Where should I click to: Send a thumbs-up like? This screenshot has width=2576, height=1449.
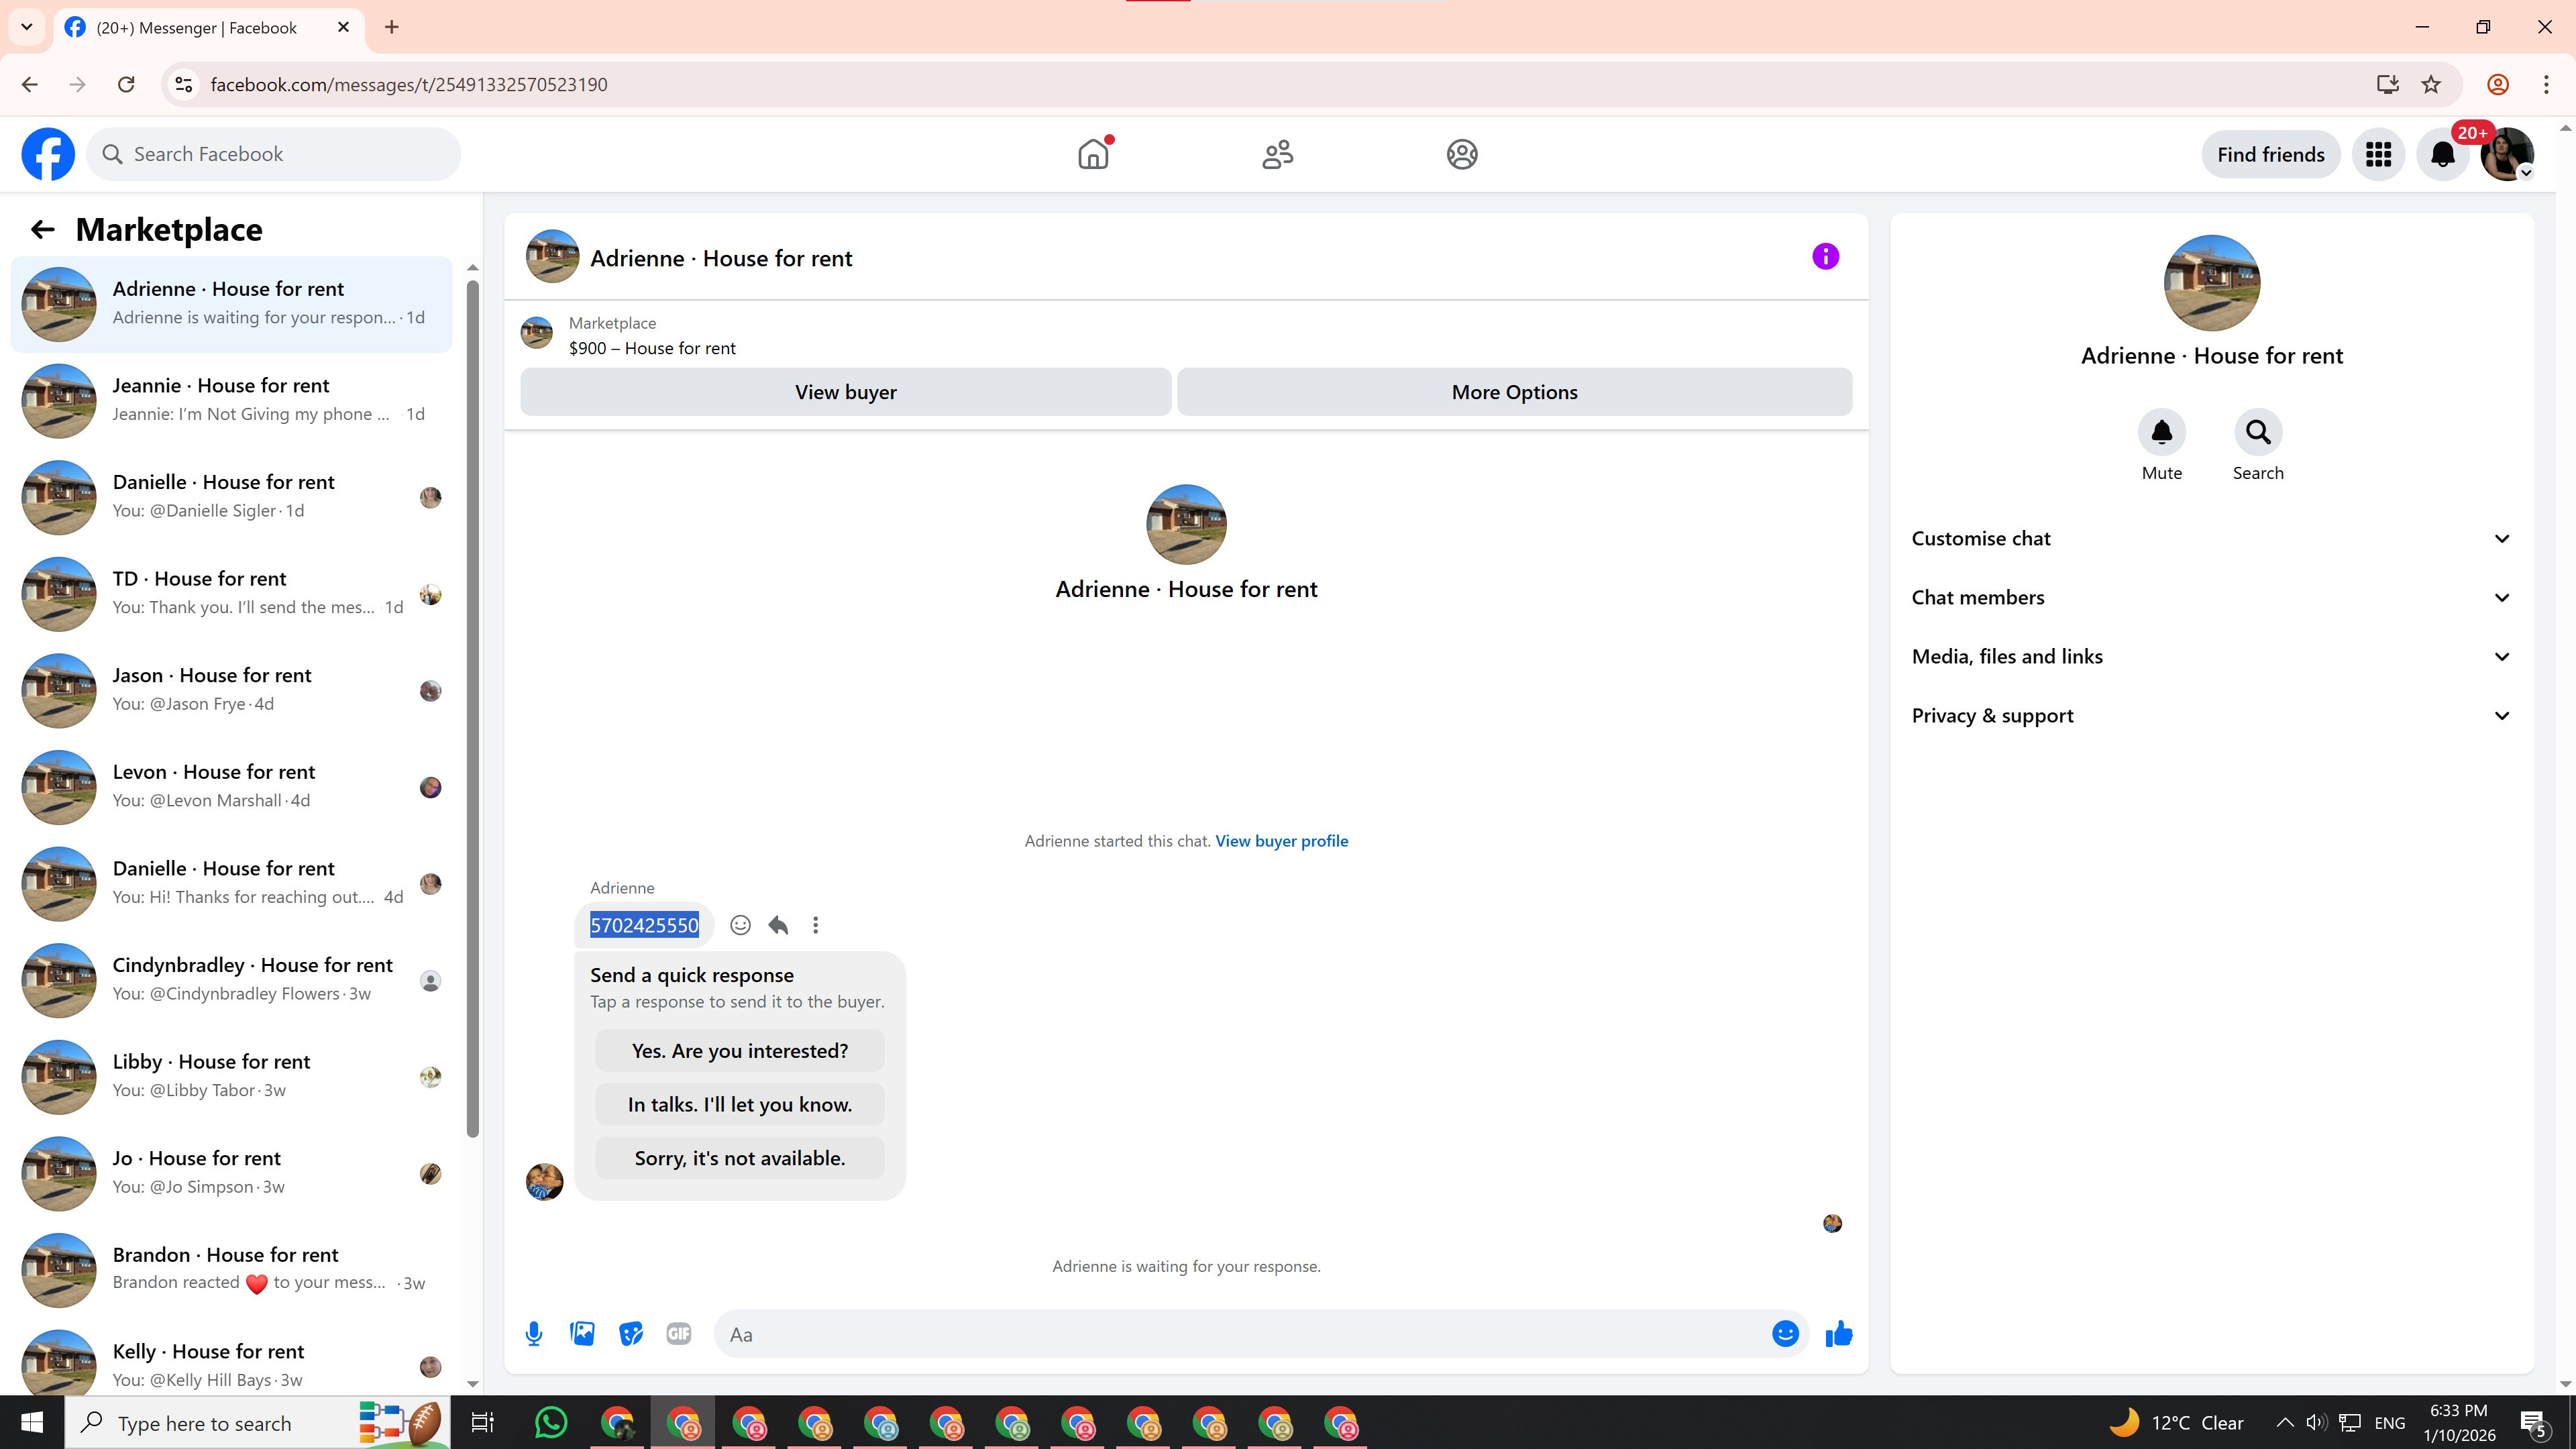(1838, 1334)
